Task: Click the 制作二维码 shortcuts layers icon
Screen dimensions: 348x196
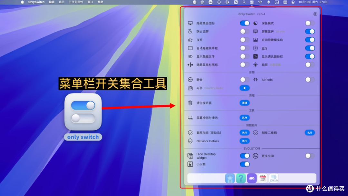Action: point(256,132)
